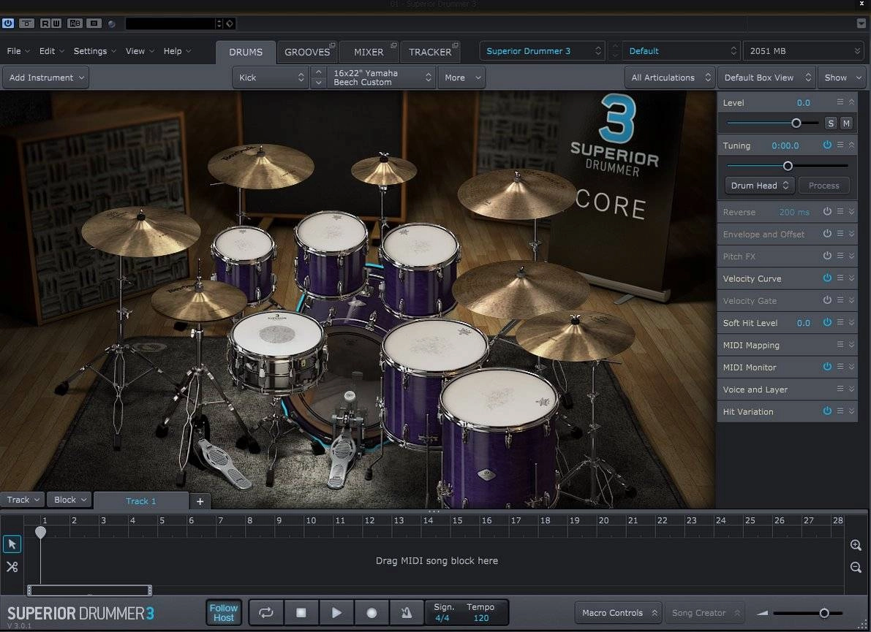
Task: Open the All Articulations dropdown
Action: pos(671,77)
